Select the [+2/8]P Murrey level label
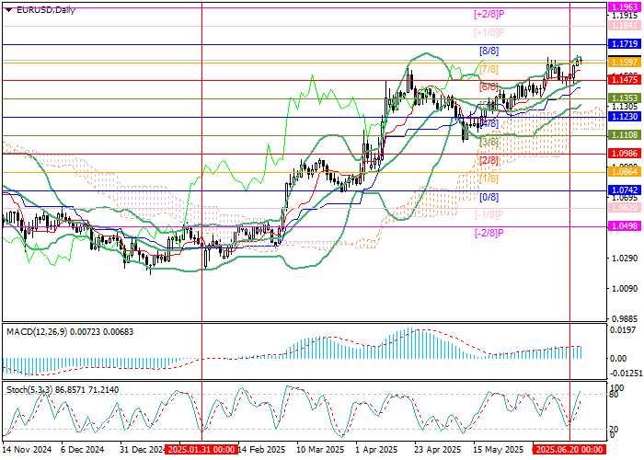 coord(489,14)
